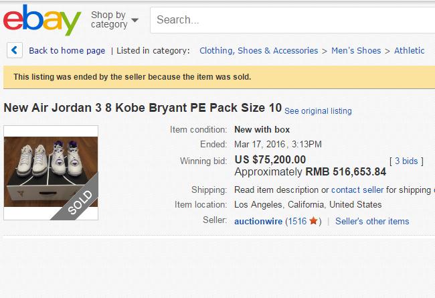Click the listing title heading
The image size is (435, 298).
pyautogui.click(x=143, y=108)
